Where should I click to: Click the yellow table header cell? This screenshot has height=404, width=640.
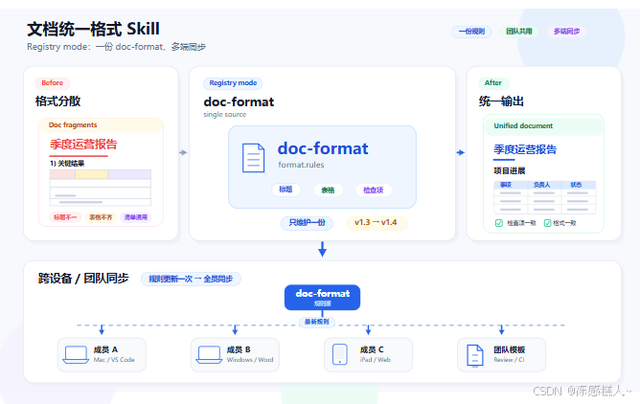pyautogui.click(x=92, y=174)
